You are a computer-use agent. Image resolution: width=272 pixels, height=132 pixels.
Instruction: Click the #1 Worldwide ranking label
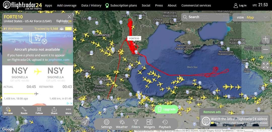click(13, 29)
